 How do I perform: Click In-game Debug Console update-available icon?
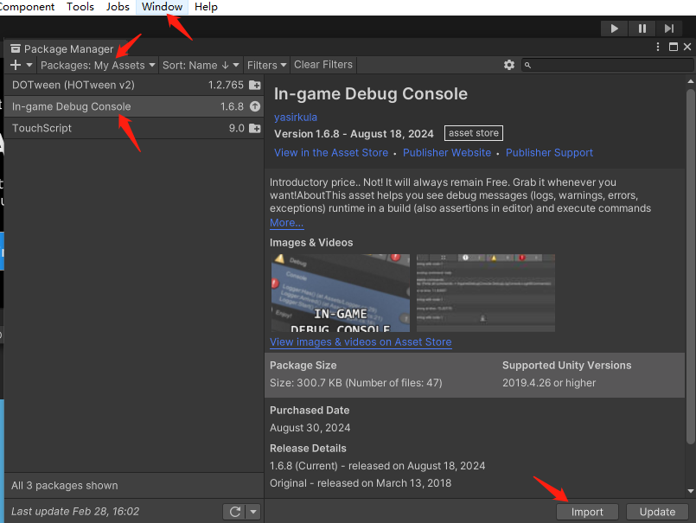point(255,106)
